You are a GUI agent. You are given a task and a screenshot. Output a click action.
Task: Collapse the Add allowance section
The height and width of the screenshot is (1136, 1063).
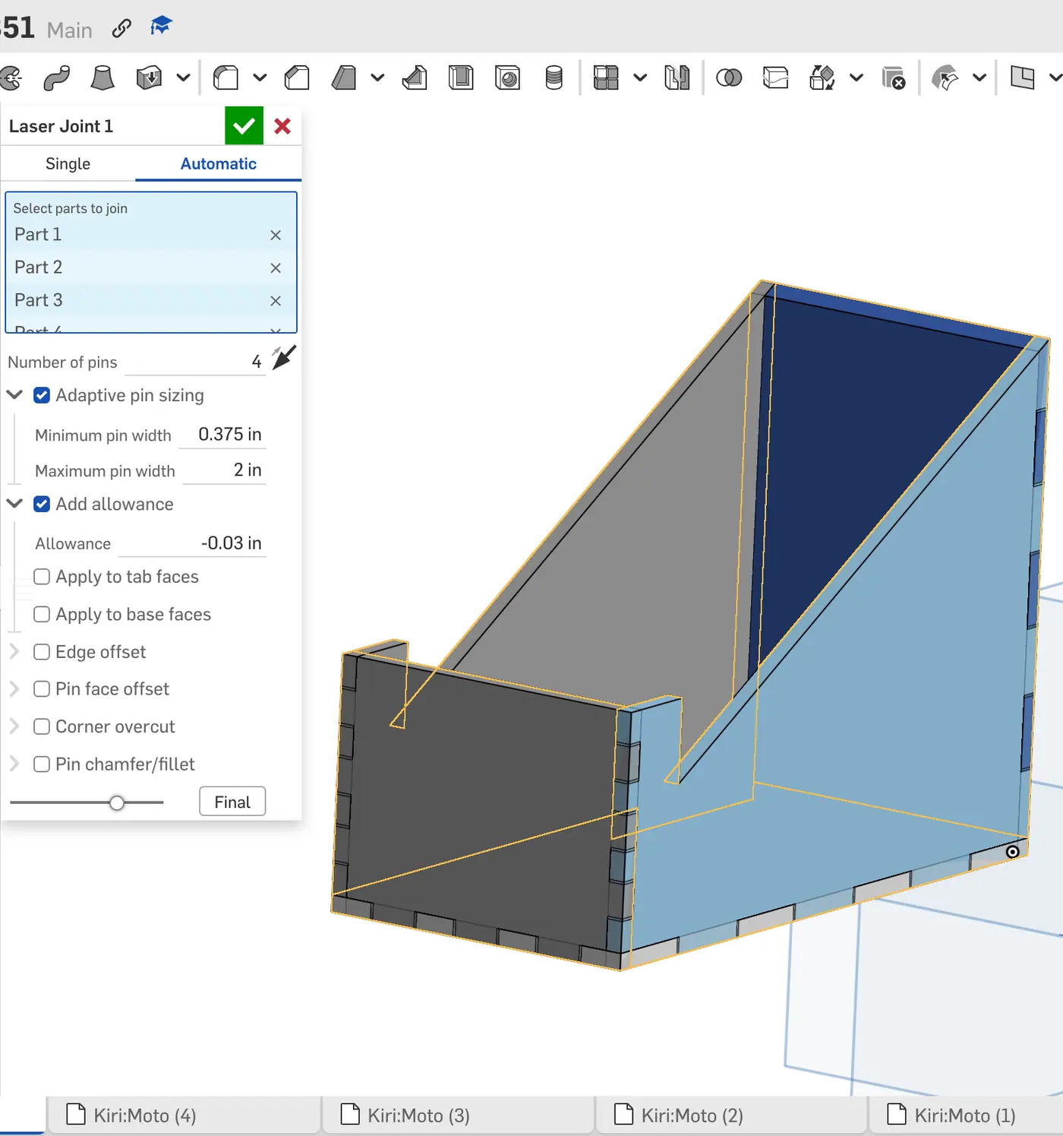[14, 503]
